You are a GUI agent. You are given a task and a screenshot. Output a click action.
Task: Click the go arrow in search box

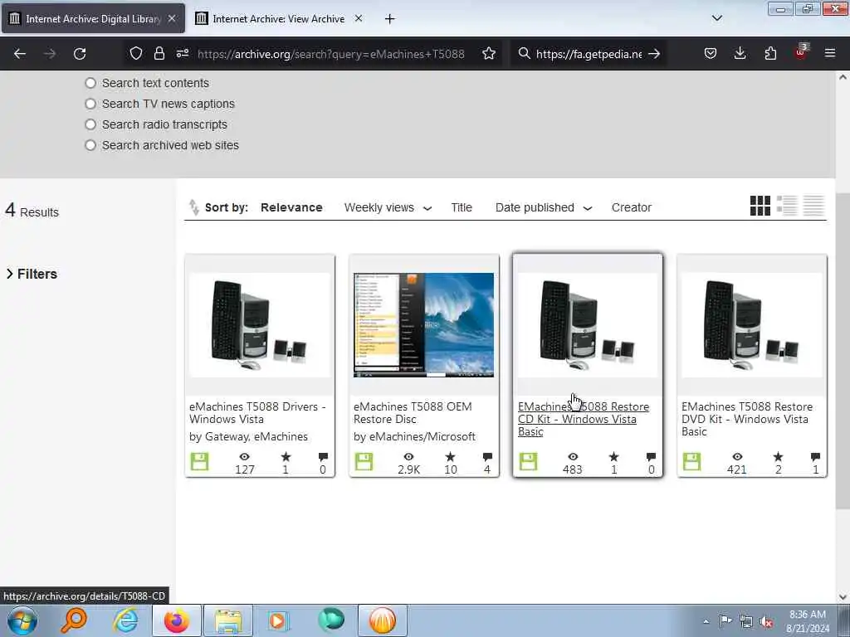tap(654, 54)
